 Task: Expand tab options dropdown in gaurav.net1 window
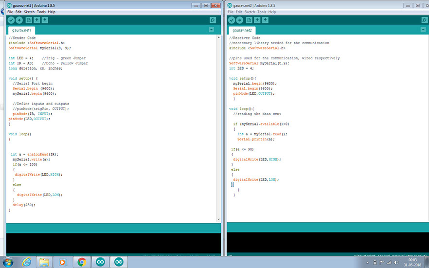211,30
